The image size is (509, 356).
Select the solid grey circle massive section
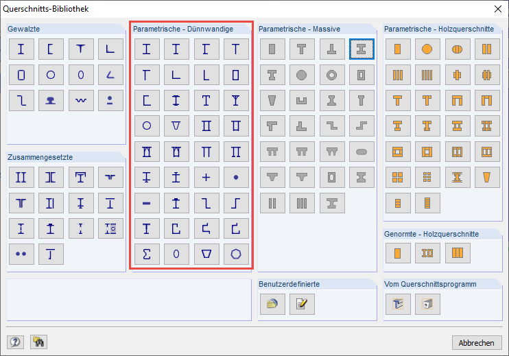point(301,75)
